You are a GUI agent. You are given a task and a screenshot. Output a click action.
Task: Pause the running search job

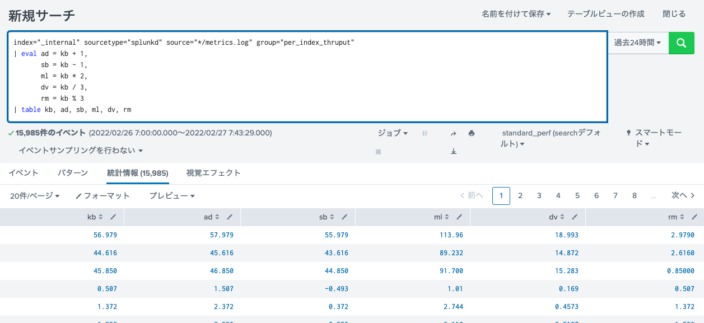pos(425,133)
